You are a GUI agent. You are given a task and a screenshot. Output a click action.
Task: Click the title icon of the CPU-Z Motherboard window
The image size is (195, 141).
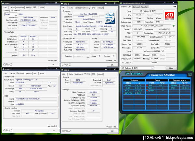[4, 69]
